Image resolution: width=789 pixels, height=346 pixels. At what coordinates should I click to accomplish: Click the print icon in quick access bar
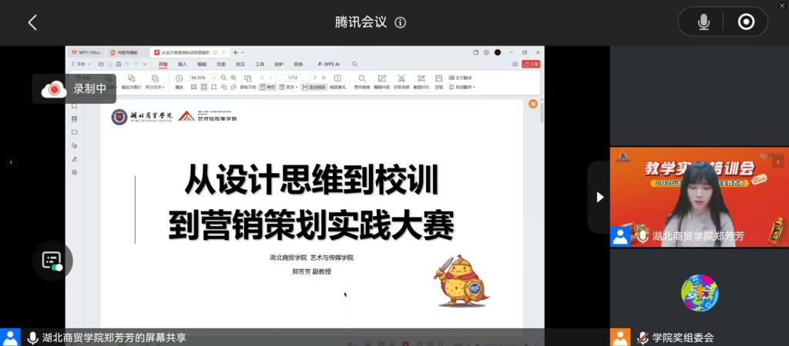pos(118,65)
